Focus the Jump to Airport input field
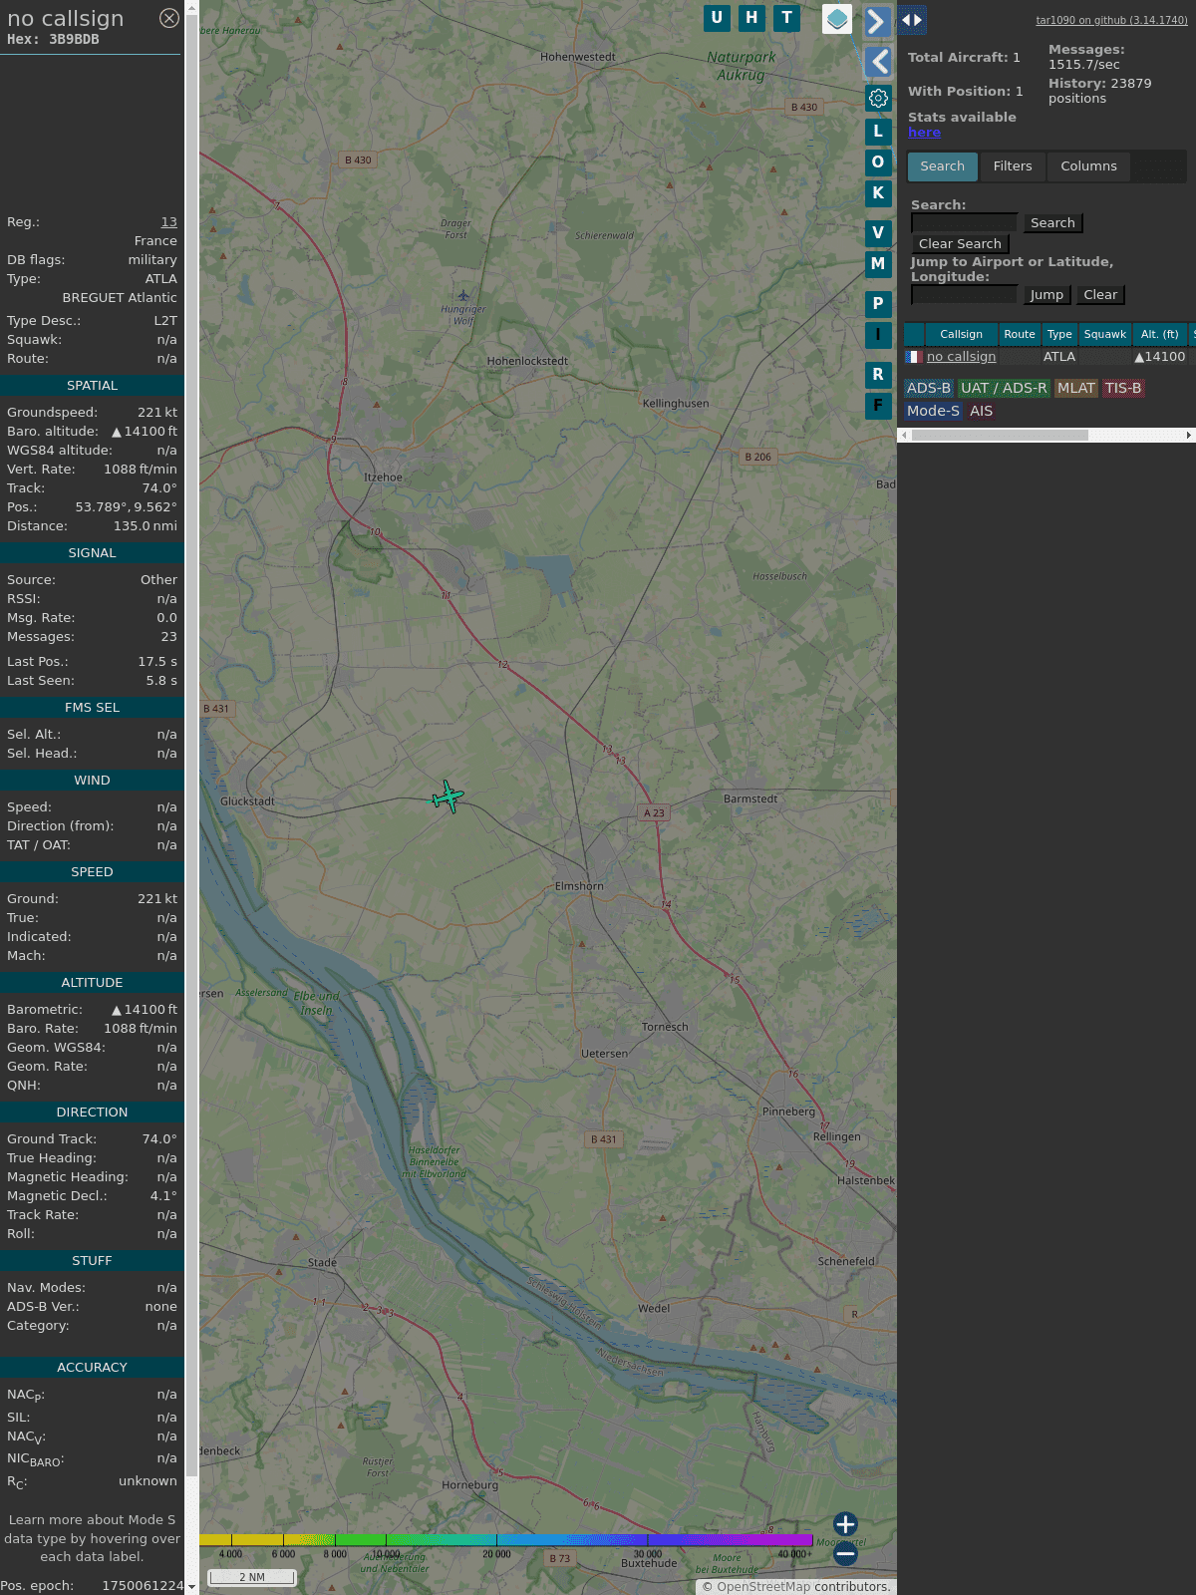This screenshot has width=1196, height=1595. pos(964,295)
